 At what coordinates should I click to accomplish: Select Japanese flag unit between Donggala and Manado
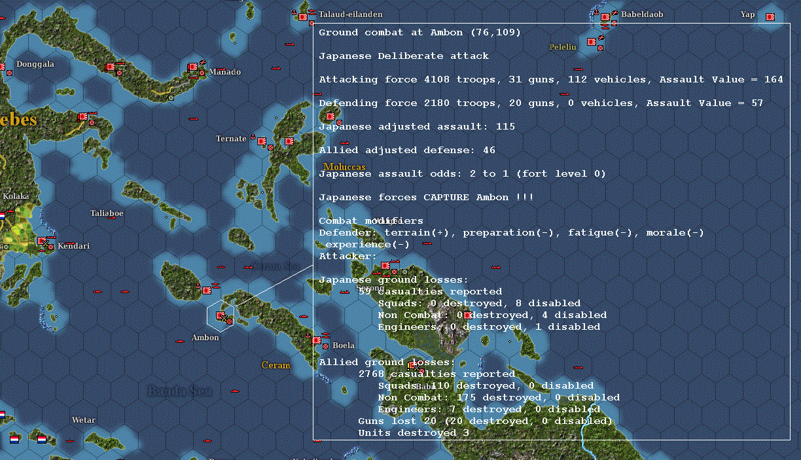tap(109, 65)
